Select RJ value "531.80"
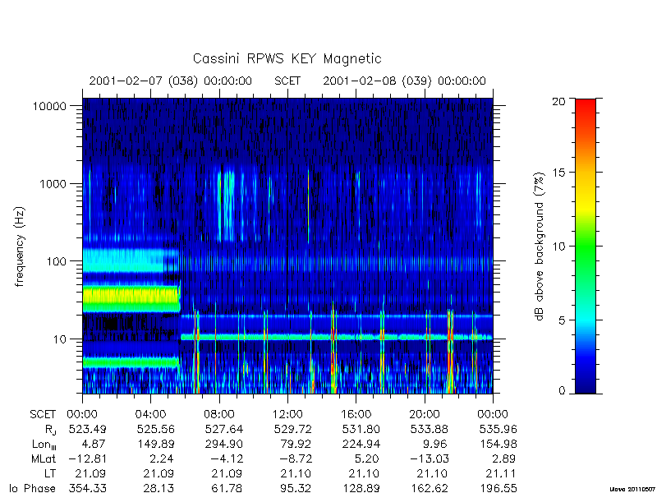Screen dimensions: 657x493 tap(361, 429)
